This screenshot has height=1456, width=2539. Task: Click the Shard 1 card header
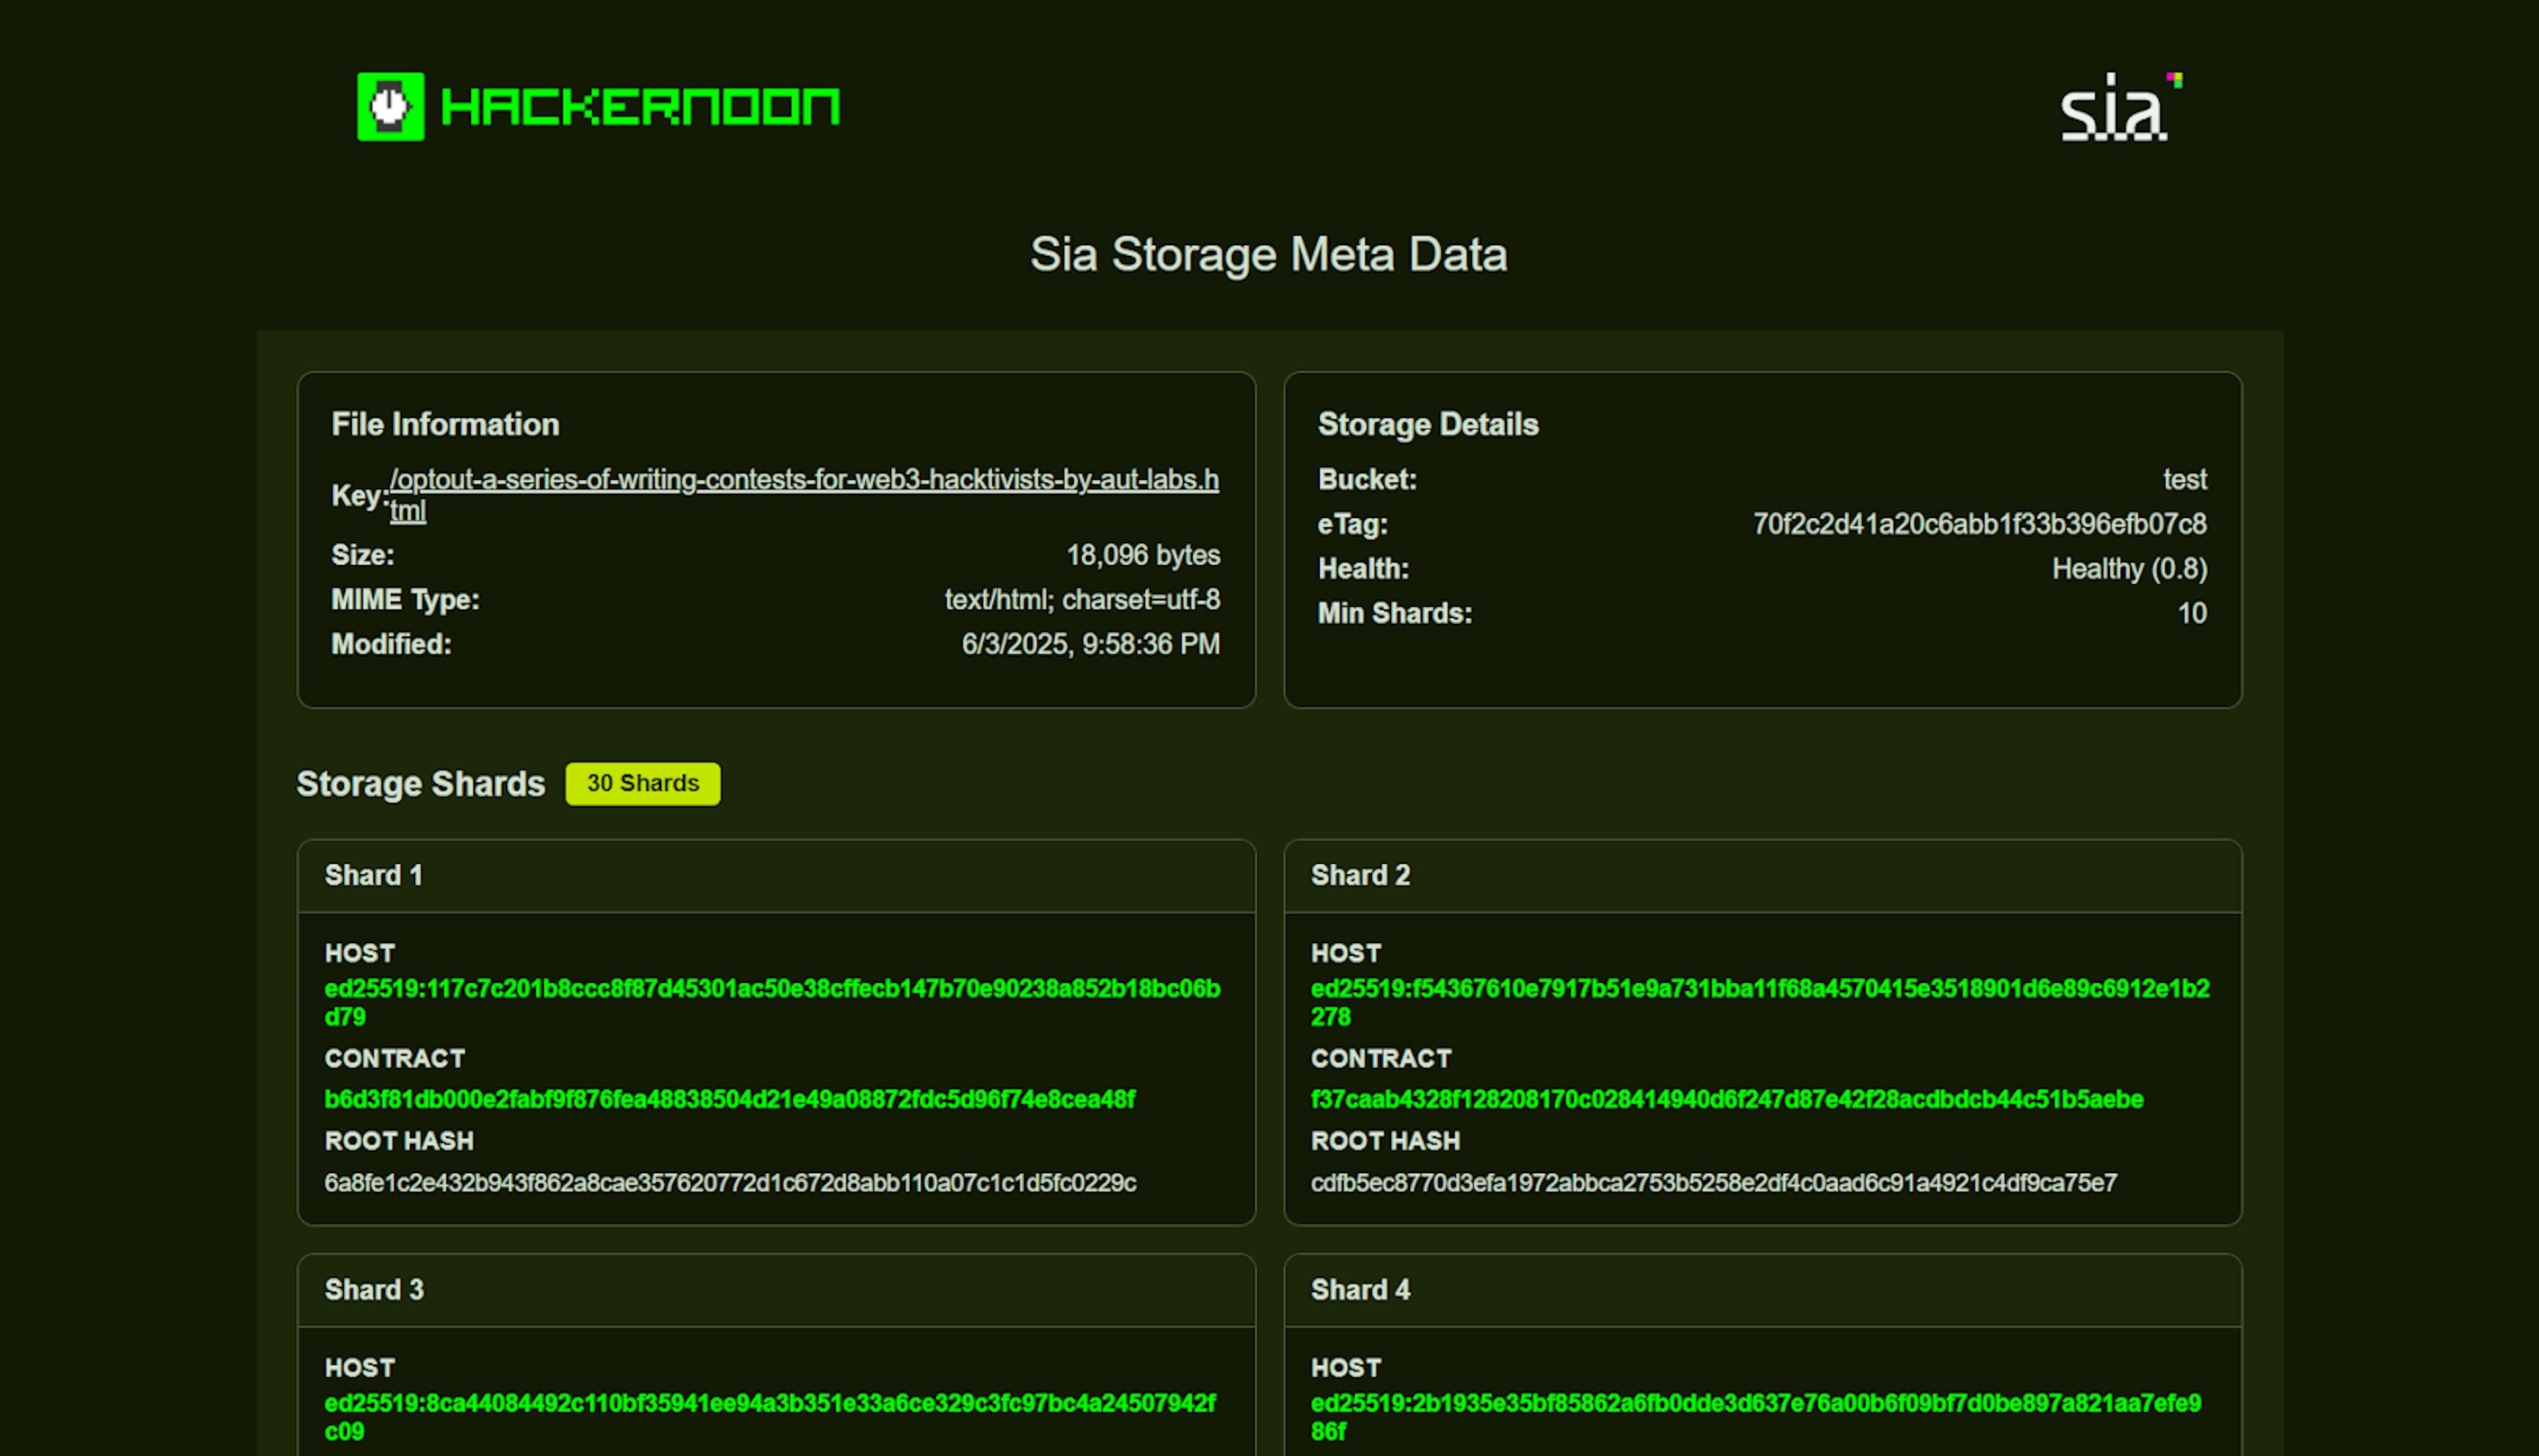click(776, 875)
